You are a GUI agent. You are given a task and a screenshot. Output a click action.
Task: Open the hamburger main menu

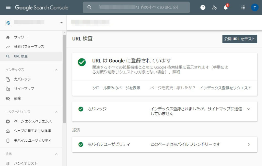tap(8, 7)
